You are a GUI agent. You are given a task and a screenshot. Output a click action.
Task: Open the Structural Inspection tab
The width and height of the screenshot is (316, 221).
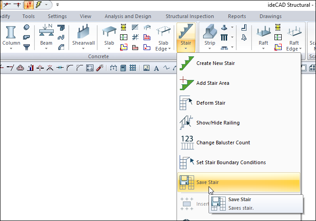pyautogui.click(x=189, y=16)
